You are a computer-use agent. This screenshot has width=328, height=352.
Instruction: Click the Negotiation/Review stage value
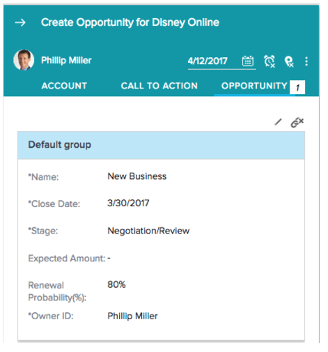[x=148, y=231]
